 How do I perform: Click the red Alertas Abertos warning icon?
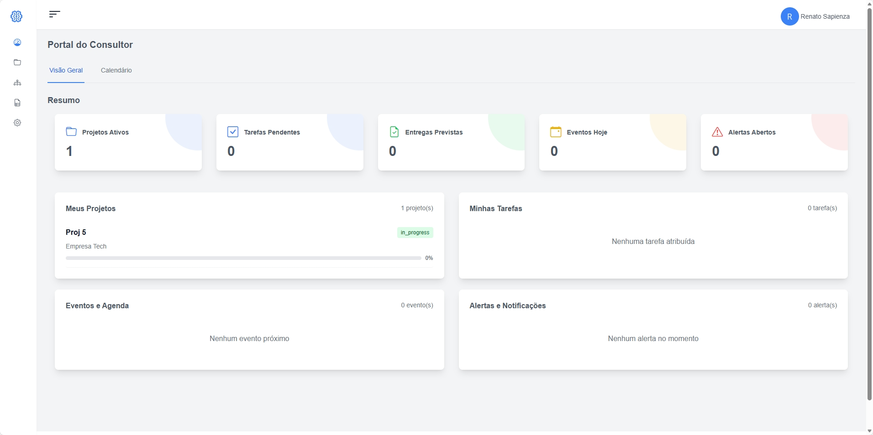click(x=717, y=132)
